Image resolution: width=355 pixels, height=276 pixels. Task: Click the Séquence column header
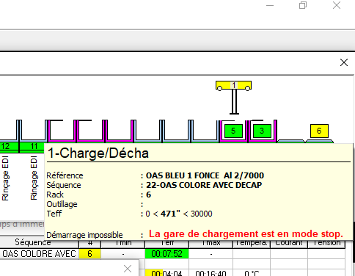pos(39,243)
